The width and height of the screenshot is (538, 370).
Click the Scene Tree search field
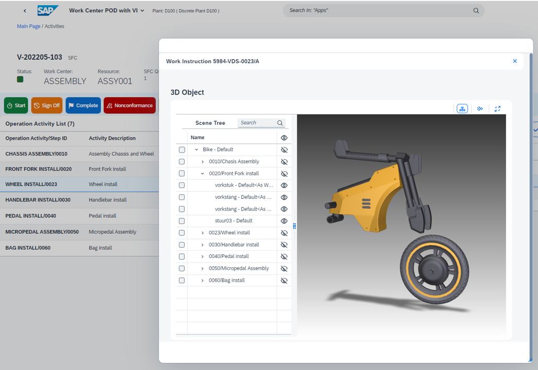pyautogui.click(x=257, y=123)
